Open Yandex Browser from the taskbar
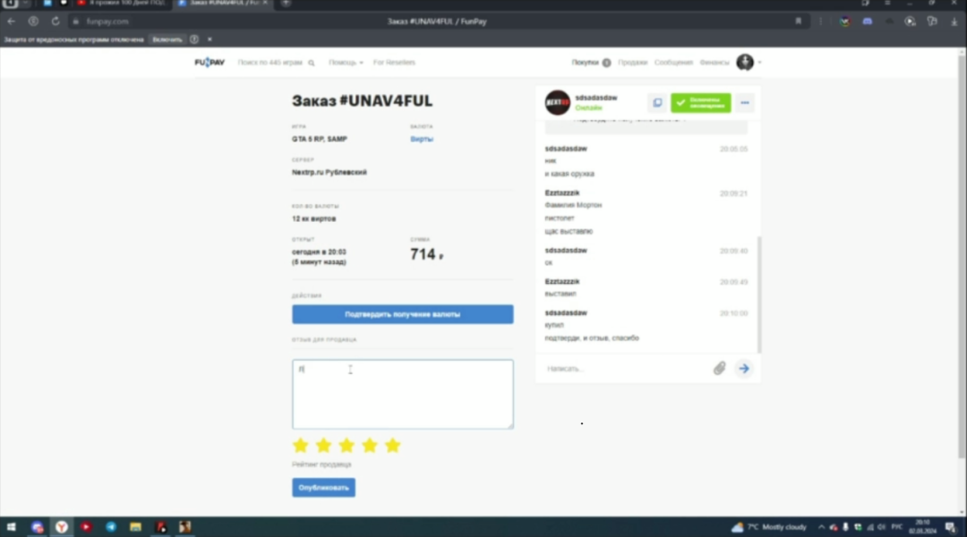 click(62, 527)
